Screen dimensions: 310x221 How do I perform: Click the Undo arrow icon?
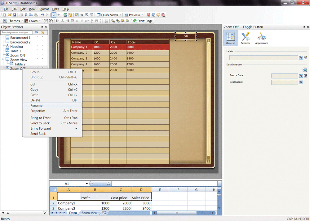[42, 15]
